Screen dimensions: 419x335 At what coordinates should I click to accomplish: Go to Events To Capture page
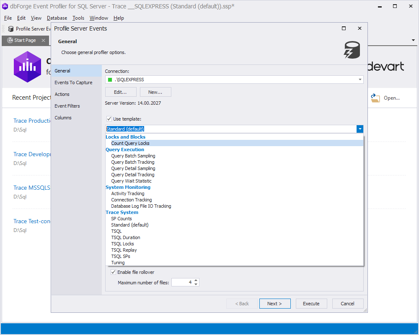(76, 82)
